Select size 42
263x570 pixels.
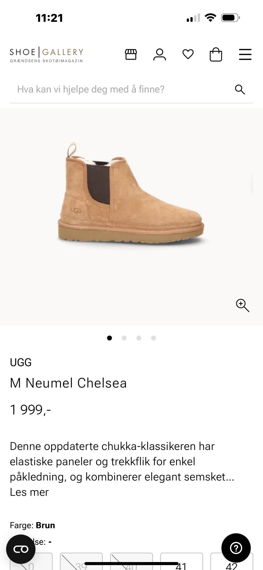tap(231, 562)
